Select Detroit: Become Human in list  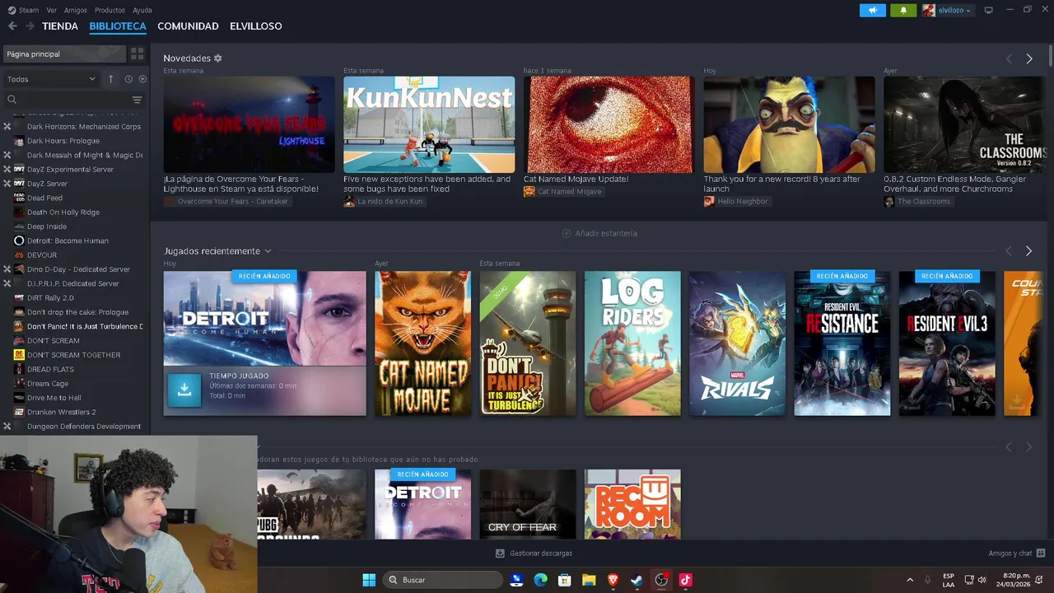[x=68, y=240]
